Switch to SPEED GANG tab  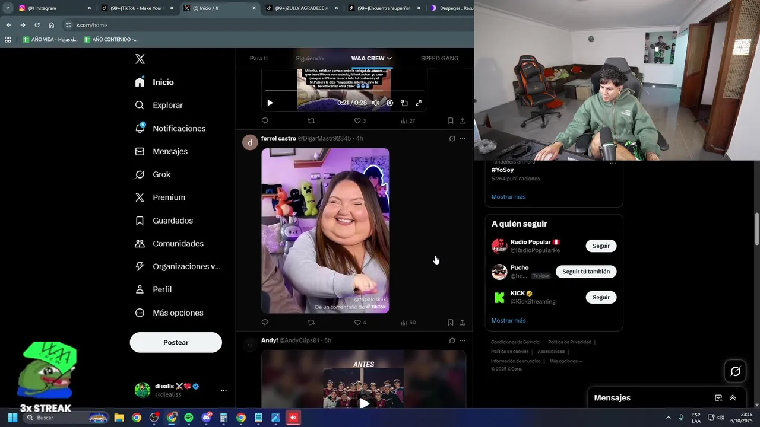[x=439, y=58]
